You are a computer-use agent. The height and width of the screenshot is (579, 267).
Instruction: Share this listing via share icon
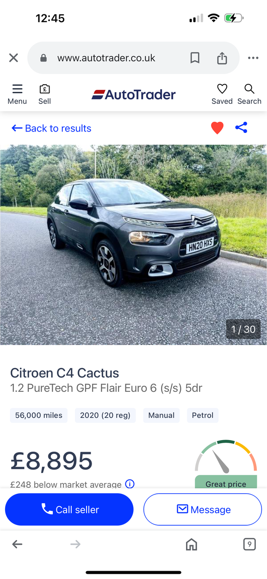click(x=241, y=128)
